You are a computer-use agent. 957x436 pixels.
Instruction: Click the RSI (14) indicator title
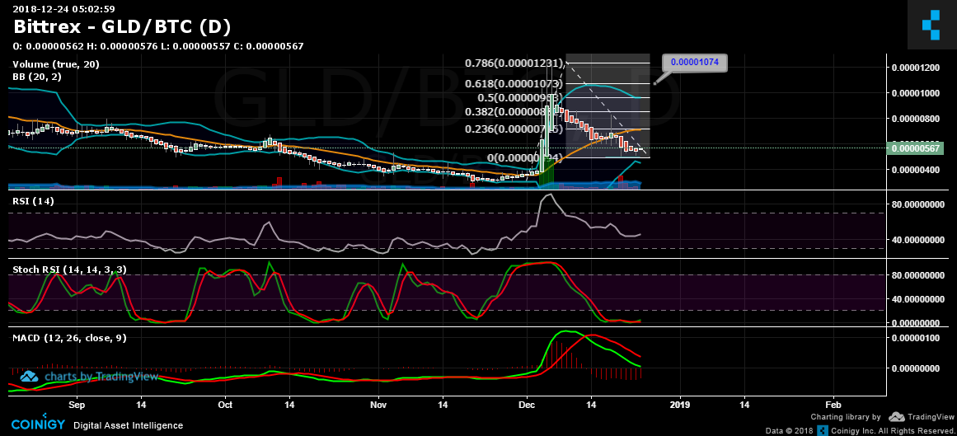click(33, 200)
